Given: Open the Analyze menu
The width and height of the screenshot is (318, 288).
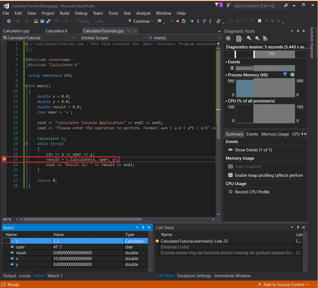Looking at the screenshot, I should pyautogui.click(x=143, y=13).
